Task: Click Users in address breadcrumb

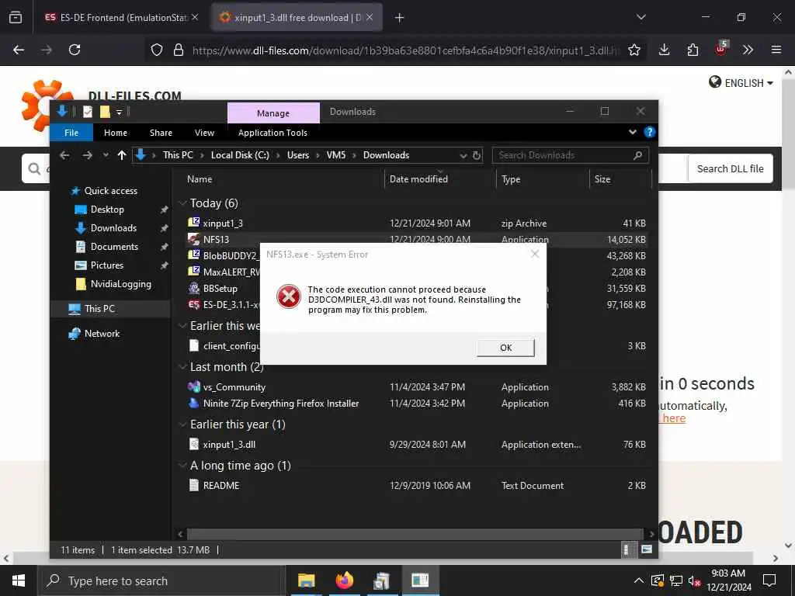Action: pos(297,155)
